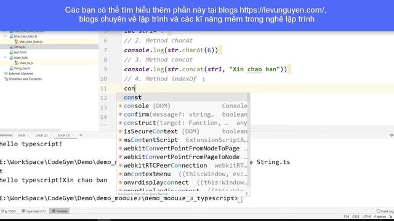Click 'concat' in line 9 code

pos(193,69)
